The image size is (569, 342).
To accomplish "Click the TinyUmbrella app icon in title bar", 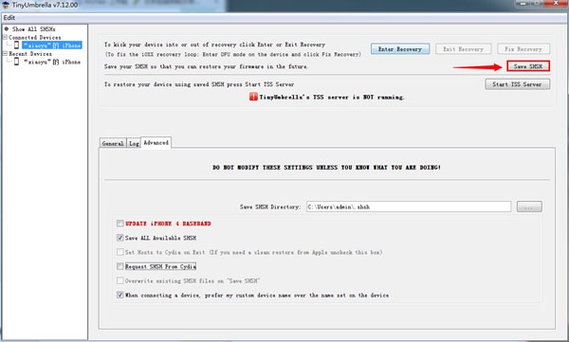I will coord(6,5).
